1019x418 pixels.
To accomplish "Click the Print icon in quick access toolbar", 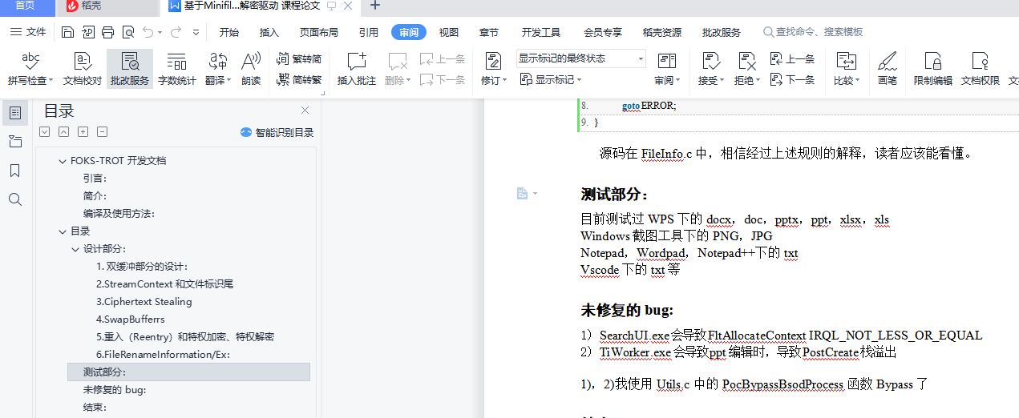I will (x=108, y=33).
